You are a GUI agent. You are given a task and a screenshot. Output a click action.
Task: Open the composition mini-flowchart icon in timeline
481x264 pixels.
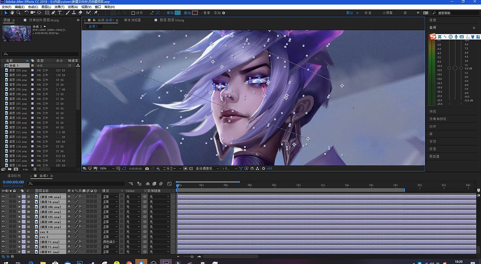[x=131, y=184]
